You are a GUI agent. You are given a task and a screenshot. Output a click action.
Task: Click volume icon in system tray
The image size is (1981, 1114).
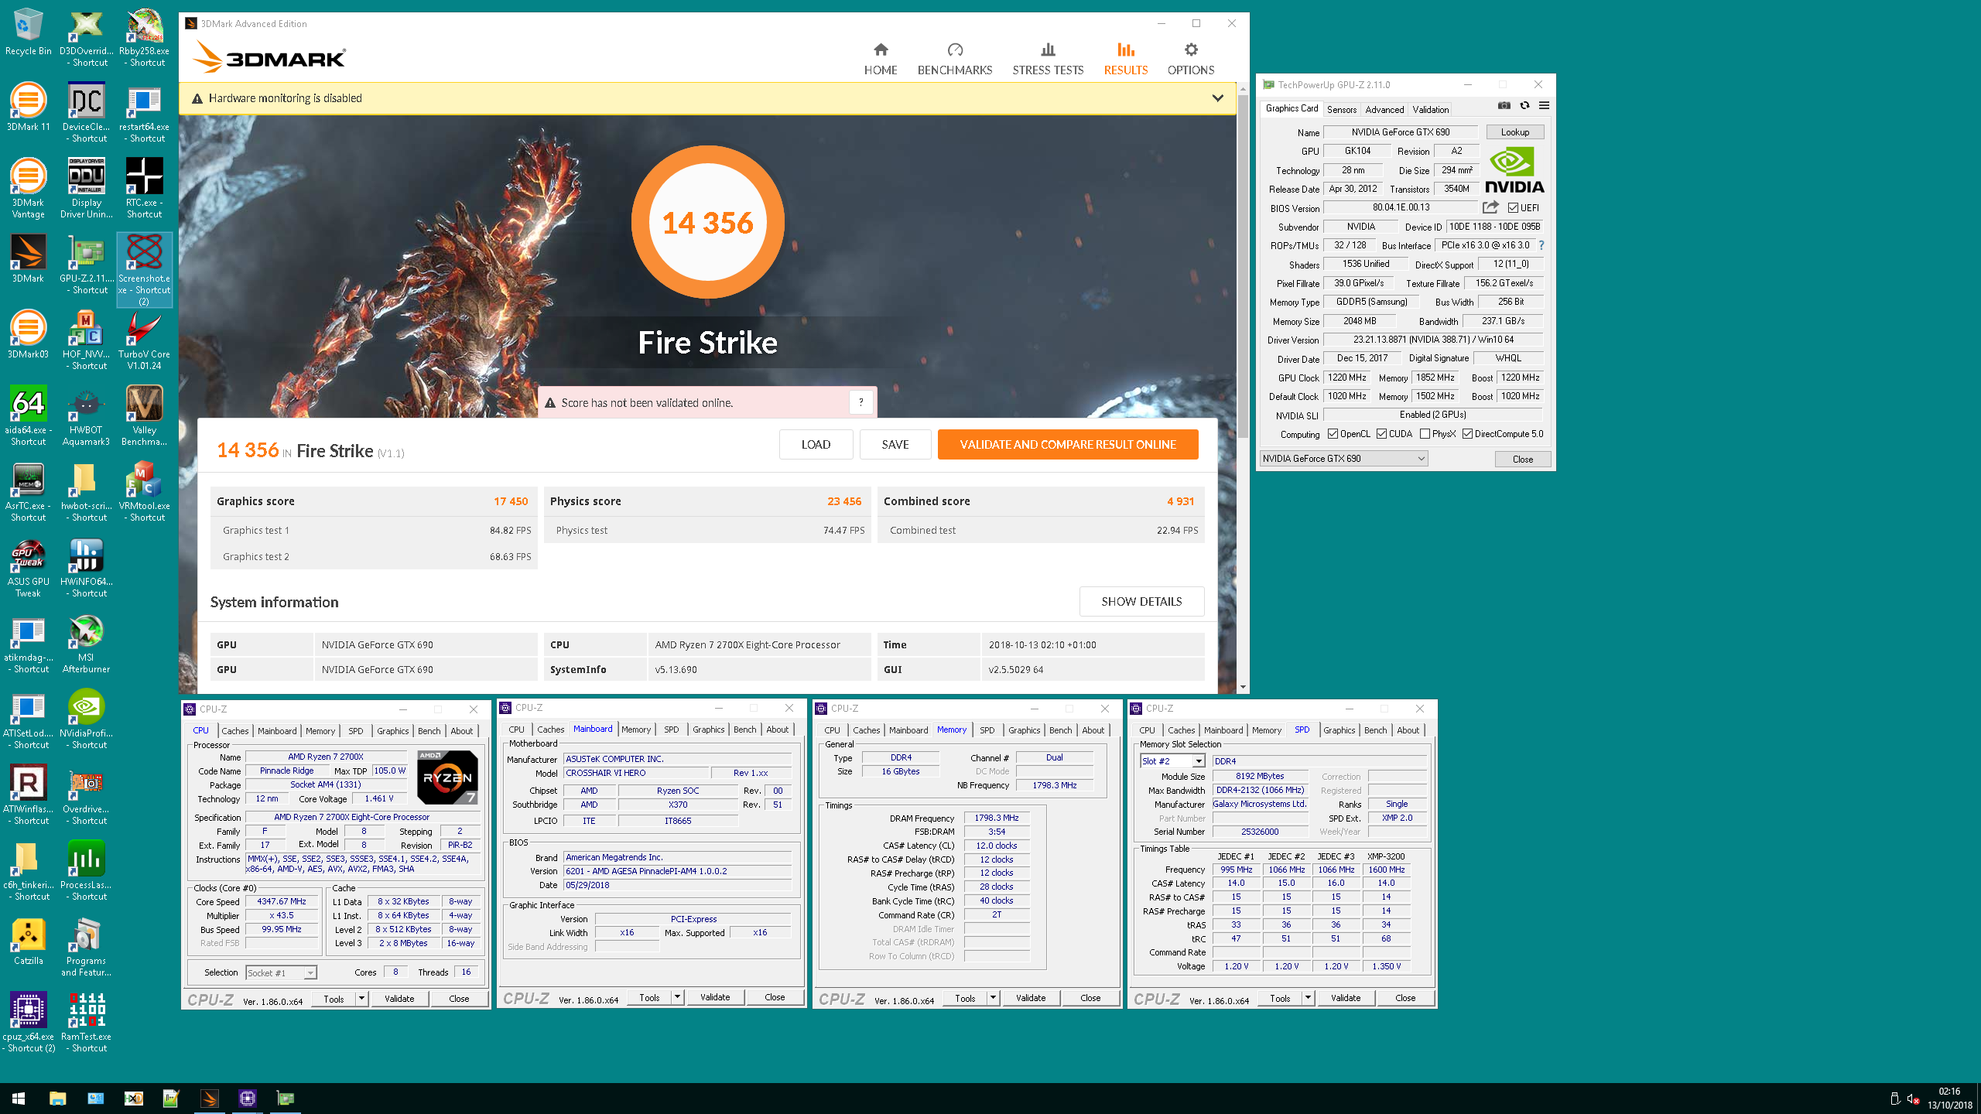click(x=1914, y=1099)
